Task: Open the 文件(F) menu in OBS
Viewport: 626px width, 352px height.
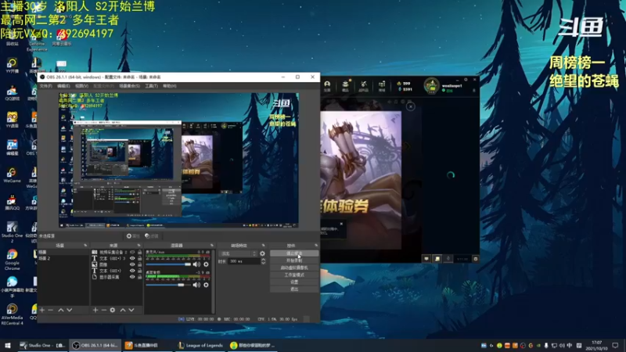Action: [45, 86]
